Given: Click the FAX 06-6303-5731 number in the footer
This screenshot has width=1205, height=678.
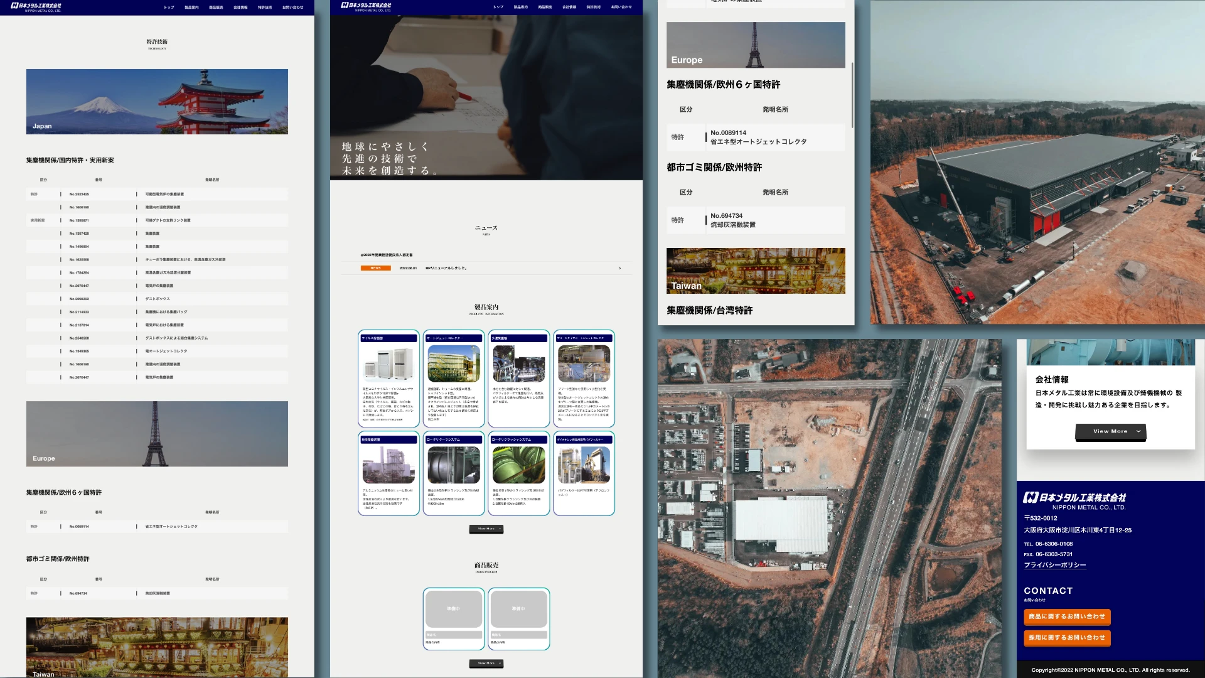Looking at the screenshot, I should [x=1054, y=554].
